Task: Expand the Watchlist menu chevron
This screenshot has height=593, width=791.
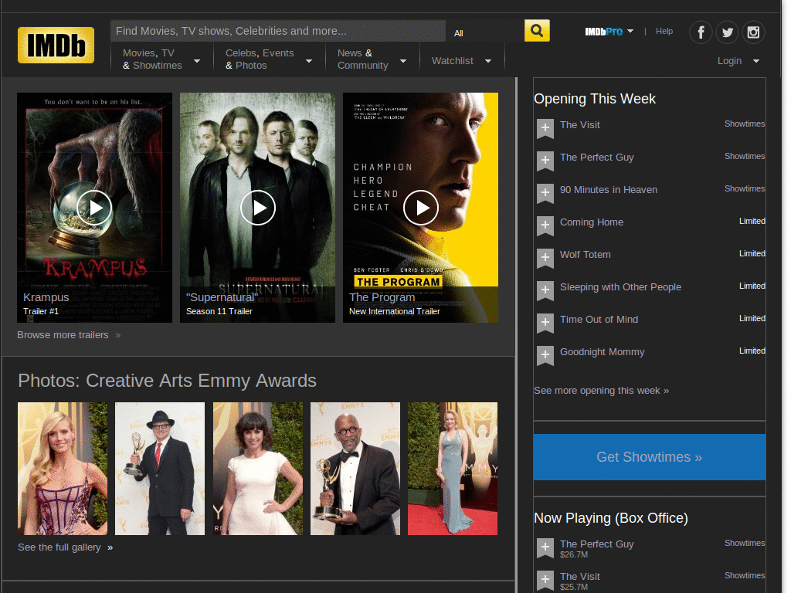Action: point(487,60)
